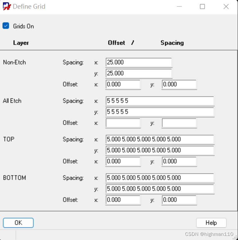Open the Help button
The image size is (238, 240).
(211, 223)
